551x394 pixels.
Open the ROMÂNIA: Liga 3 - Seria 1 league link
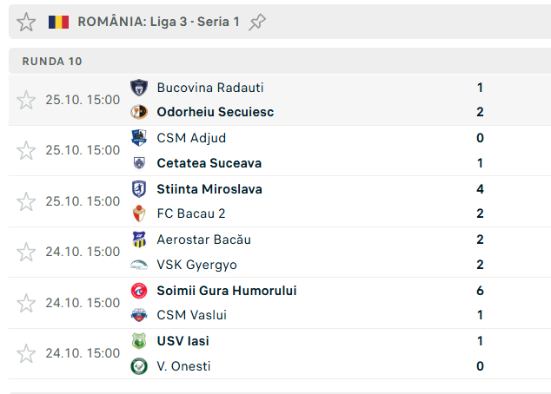[x=158, y=22]
